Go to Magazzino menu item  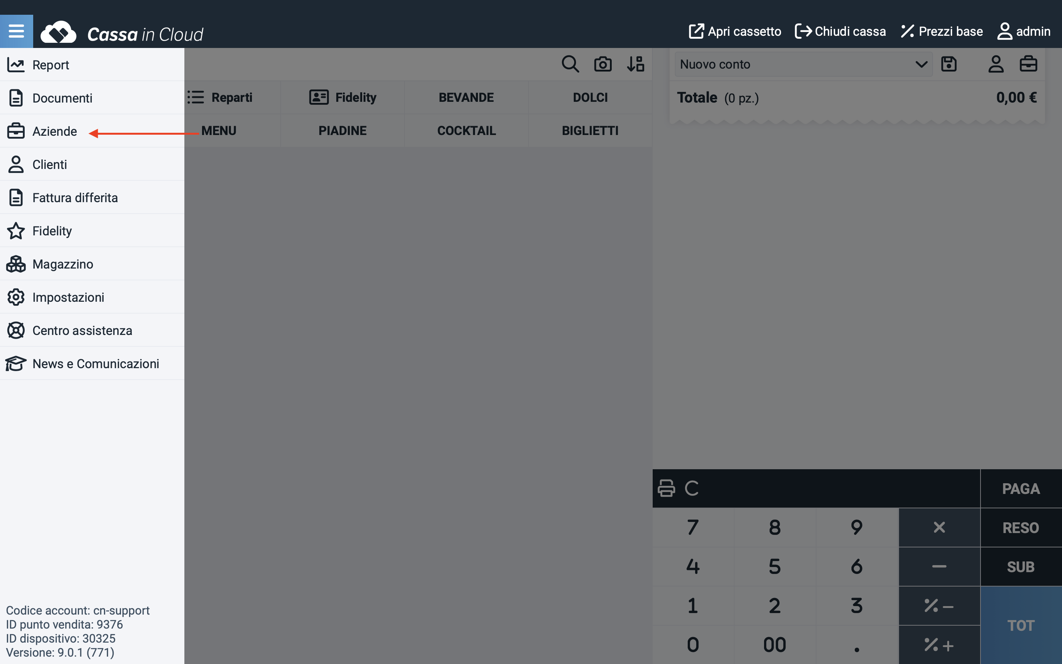(63, 264)
